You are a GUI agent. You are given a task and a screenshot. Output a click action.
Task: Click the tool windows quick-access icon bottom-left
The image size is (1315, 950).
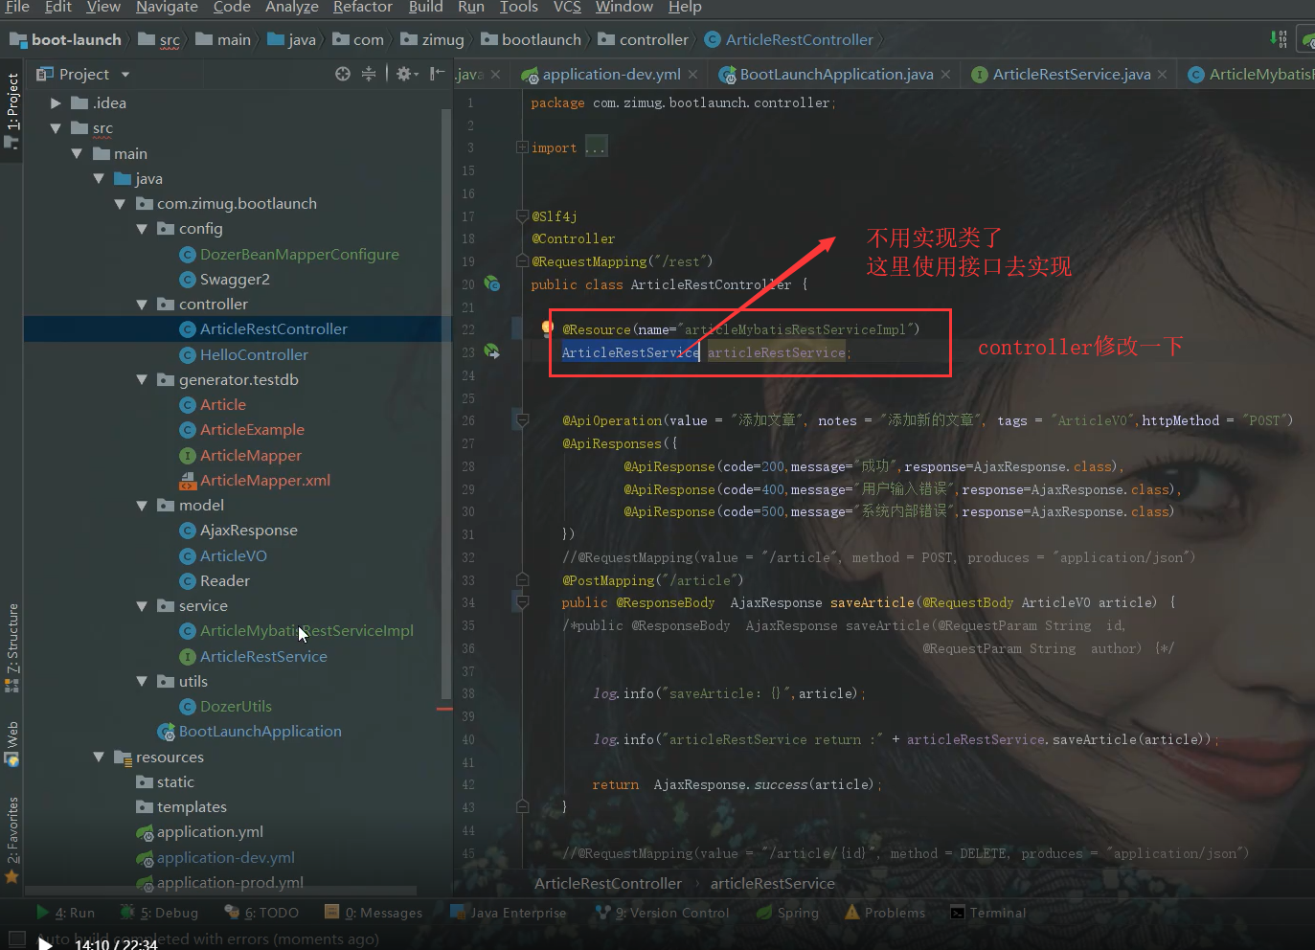(16, 939)
